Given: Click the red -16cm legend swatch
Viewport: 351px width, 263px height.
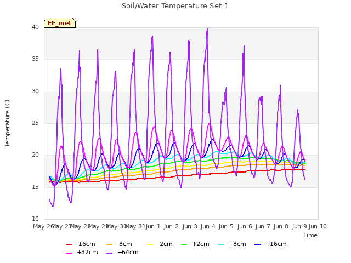Looking at the screenshot, I should pos(69,245).
